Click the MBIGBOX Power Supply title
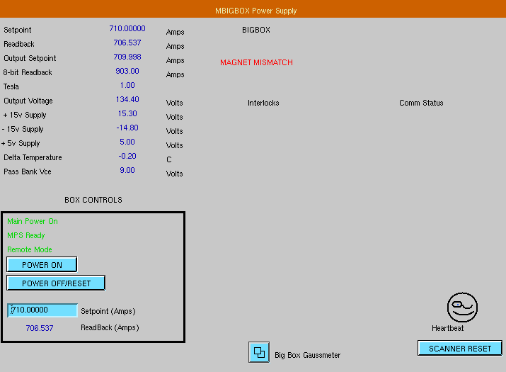The image size is (506, 372). [x=256, y=11]
